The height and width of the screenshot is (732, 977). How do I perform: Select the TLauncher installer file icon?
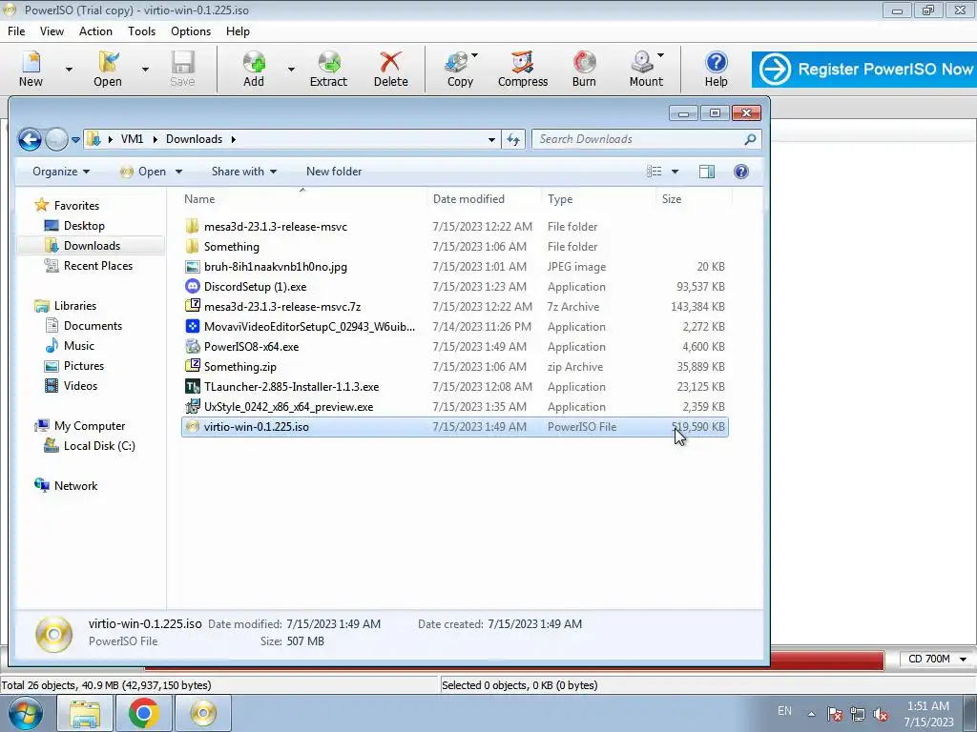click(x=193, y=387)
